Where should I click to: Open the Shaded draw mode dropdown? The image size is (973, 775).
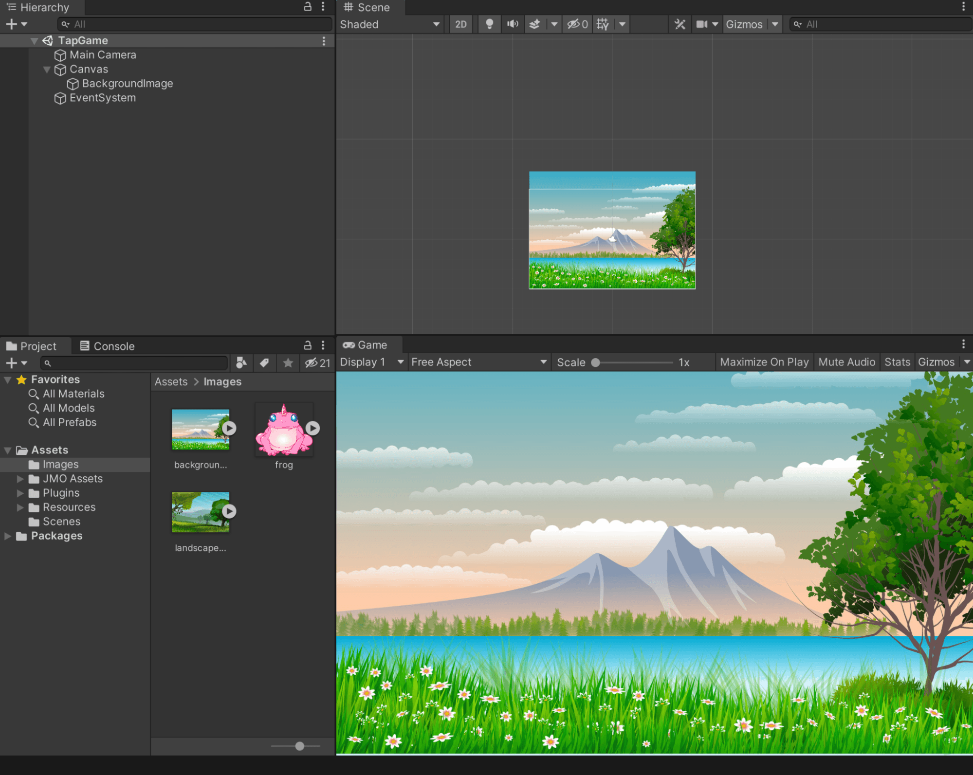(x=389, y=24)
